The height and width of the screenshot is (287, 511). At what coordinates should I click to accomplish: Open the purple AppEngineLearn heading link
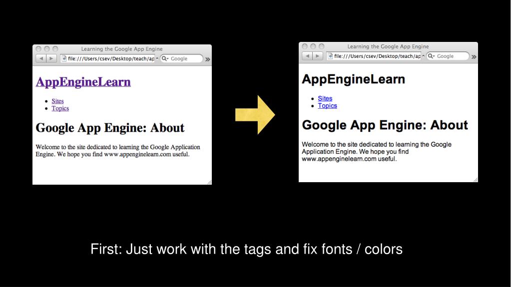click(83, 81)
